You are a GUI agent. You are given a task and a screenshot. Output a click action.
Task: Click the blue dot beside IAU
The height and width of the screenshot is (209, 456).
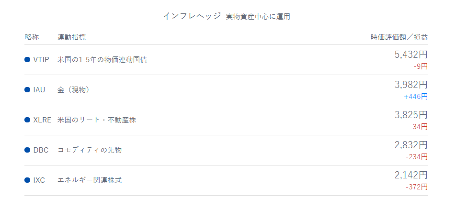(27, 90)
